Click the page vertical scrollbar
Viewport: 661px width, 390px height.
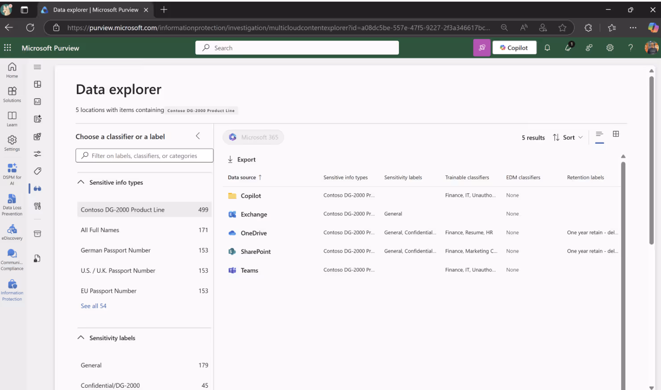pyautogui.click(x=651, y=160)
